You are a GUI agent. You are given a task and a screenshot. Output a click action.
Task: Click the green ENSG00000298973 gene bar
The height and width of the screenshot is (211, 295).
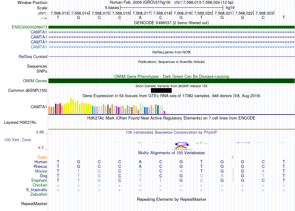pyautogui.click(x=171, y=27)
